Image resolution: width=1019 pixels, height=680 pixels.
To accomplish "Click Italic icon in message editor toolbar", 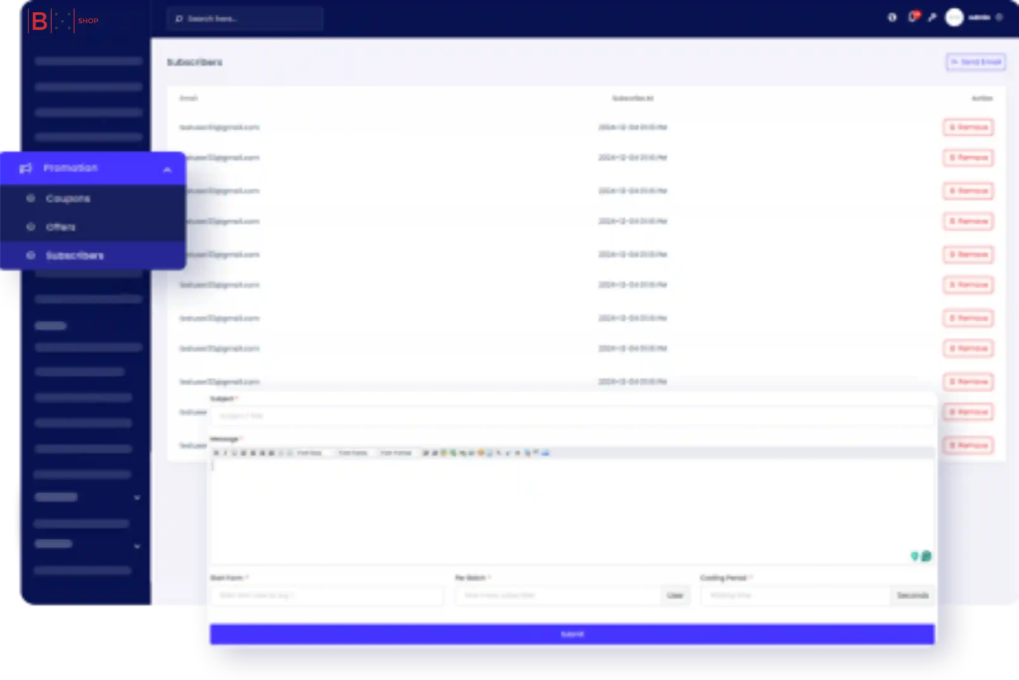I will click(x=225, y=453).
